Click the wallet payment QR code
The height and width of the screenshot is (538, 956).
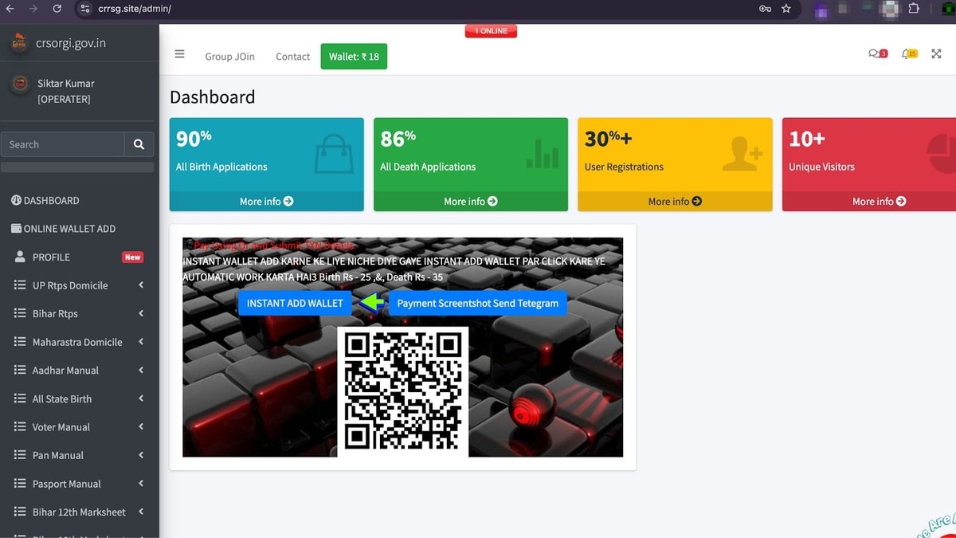pyautogui.click(x=403, y=391)
